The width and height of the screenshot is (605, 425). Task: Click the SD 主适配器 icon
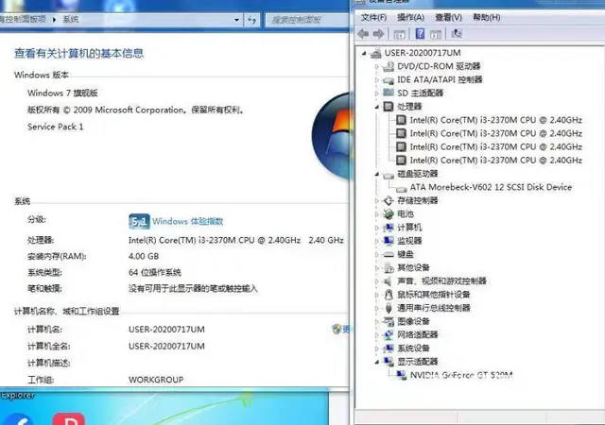tap(389, 93)
